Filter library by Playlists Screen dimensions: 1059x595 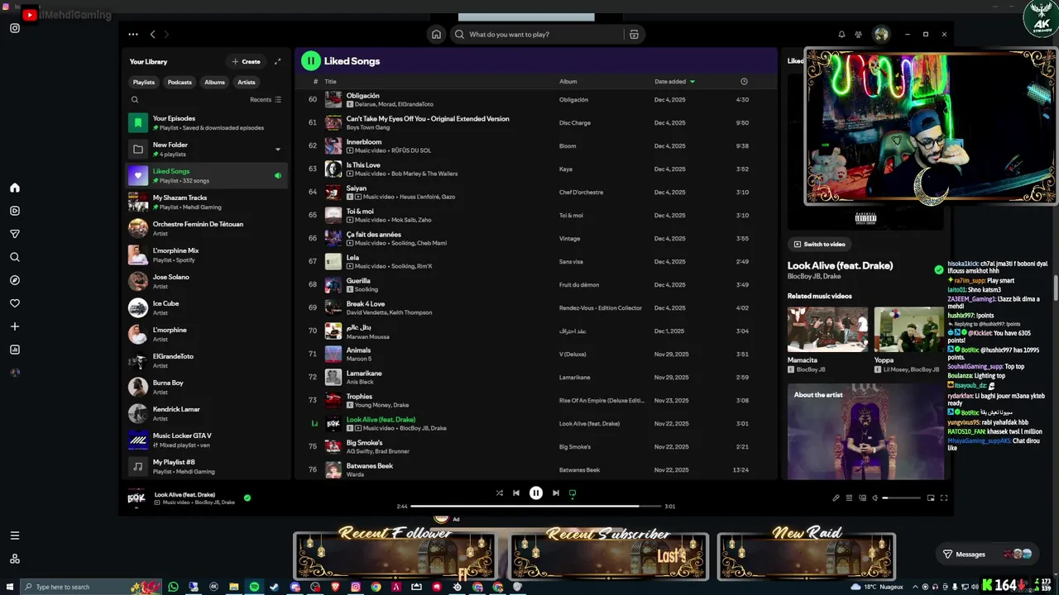(x=144, y=82)
